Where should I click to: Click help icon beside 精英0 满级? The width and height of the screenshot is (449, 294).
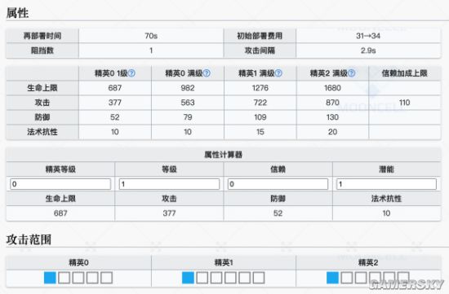point(207,73)
